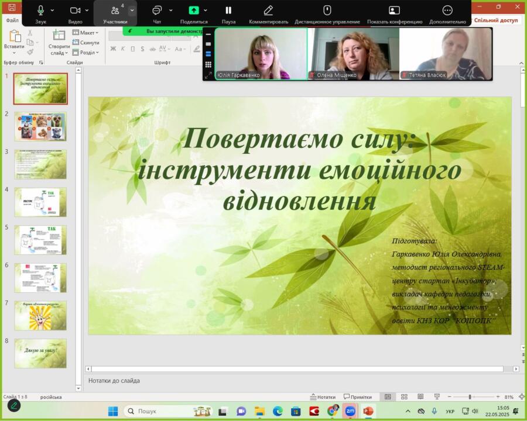Expand video options arrow next to Видео
Image resolution: width=527 pixels, height=421 pixels.
tap(87, 11)
